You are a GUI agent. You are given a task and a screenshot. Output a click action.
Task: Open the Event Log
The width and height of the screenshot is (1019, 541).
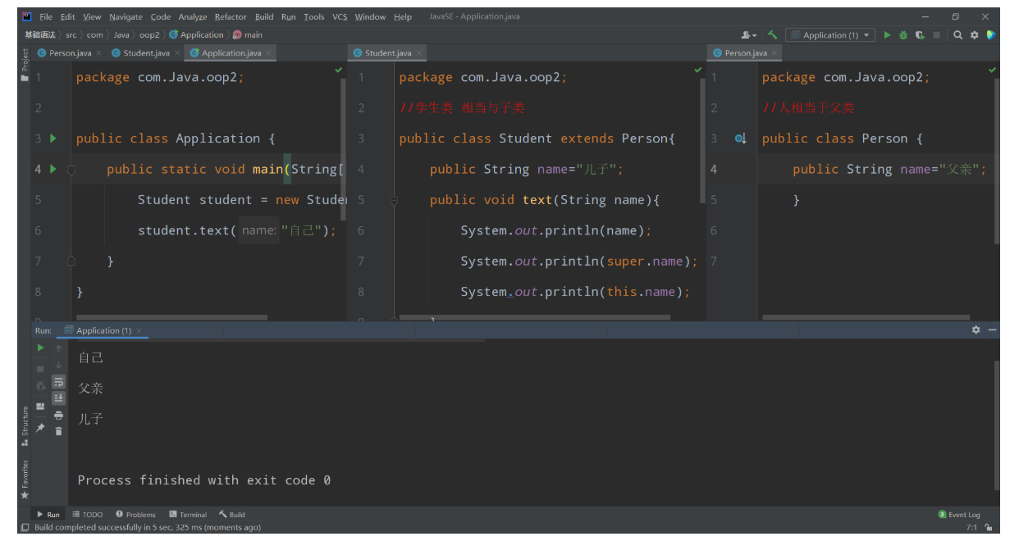959,515
